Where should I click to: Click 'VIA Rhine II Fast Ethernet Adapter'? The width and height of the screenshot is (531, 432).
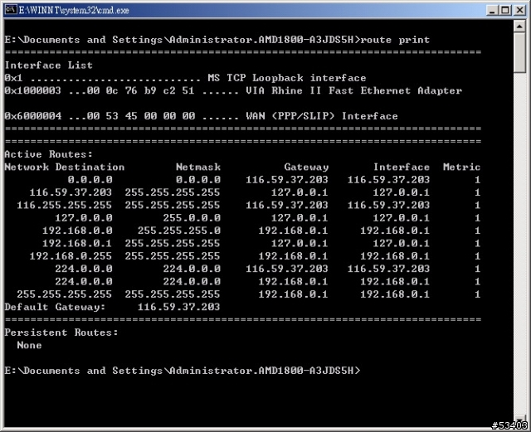pos(354,90)
